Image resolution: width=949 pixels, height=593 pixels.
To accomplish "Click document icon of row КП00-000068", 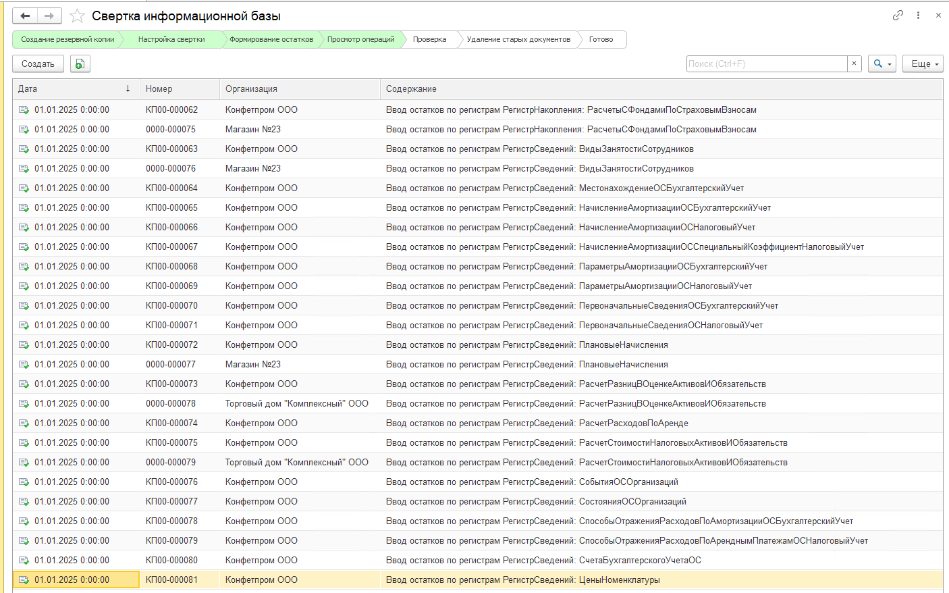I will click(24, 267).
